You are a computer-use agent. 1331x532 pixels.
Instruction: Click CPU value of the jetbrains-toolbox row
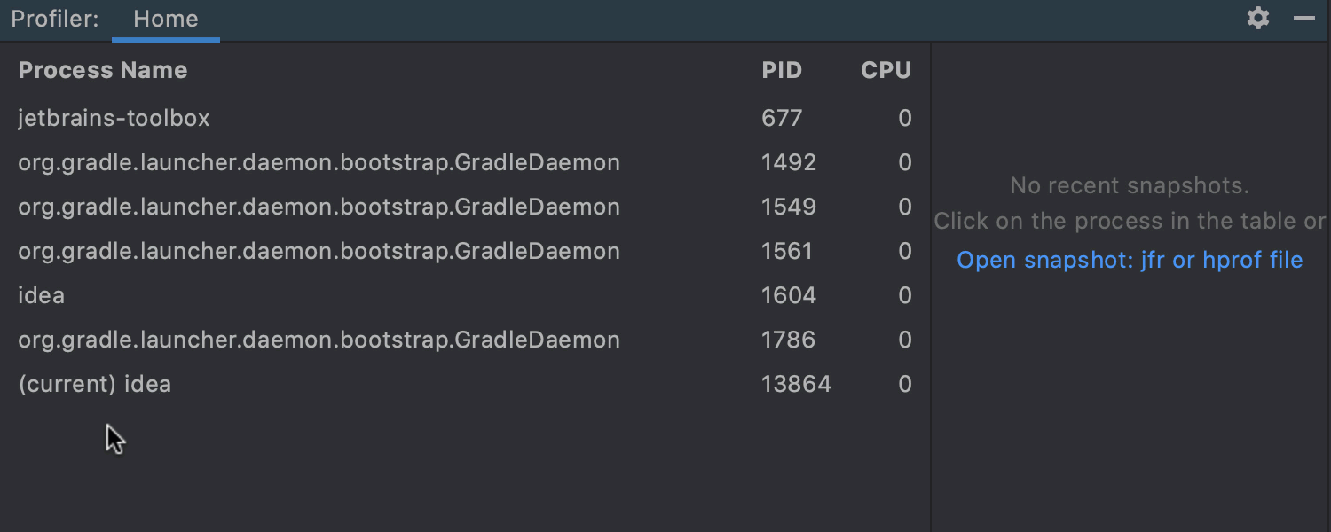[x=905, y=118]
